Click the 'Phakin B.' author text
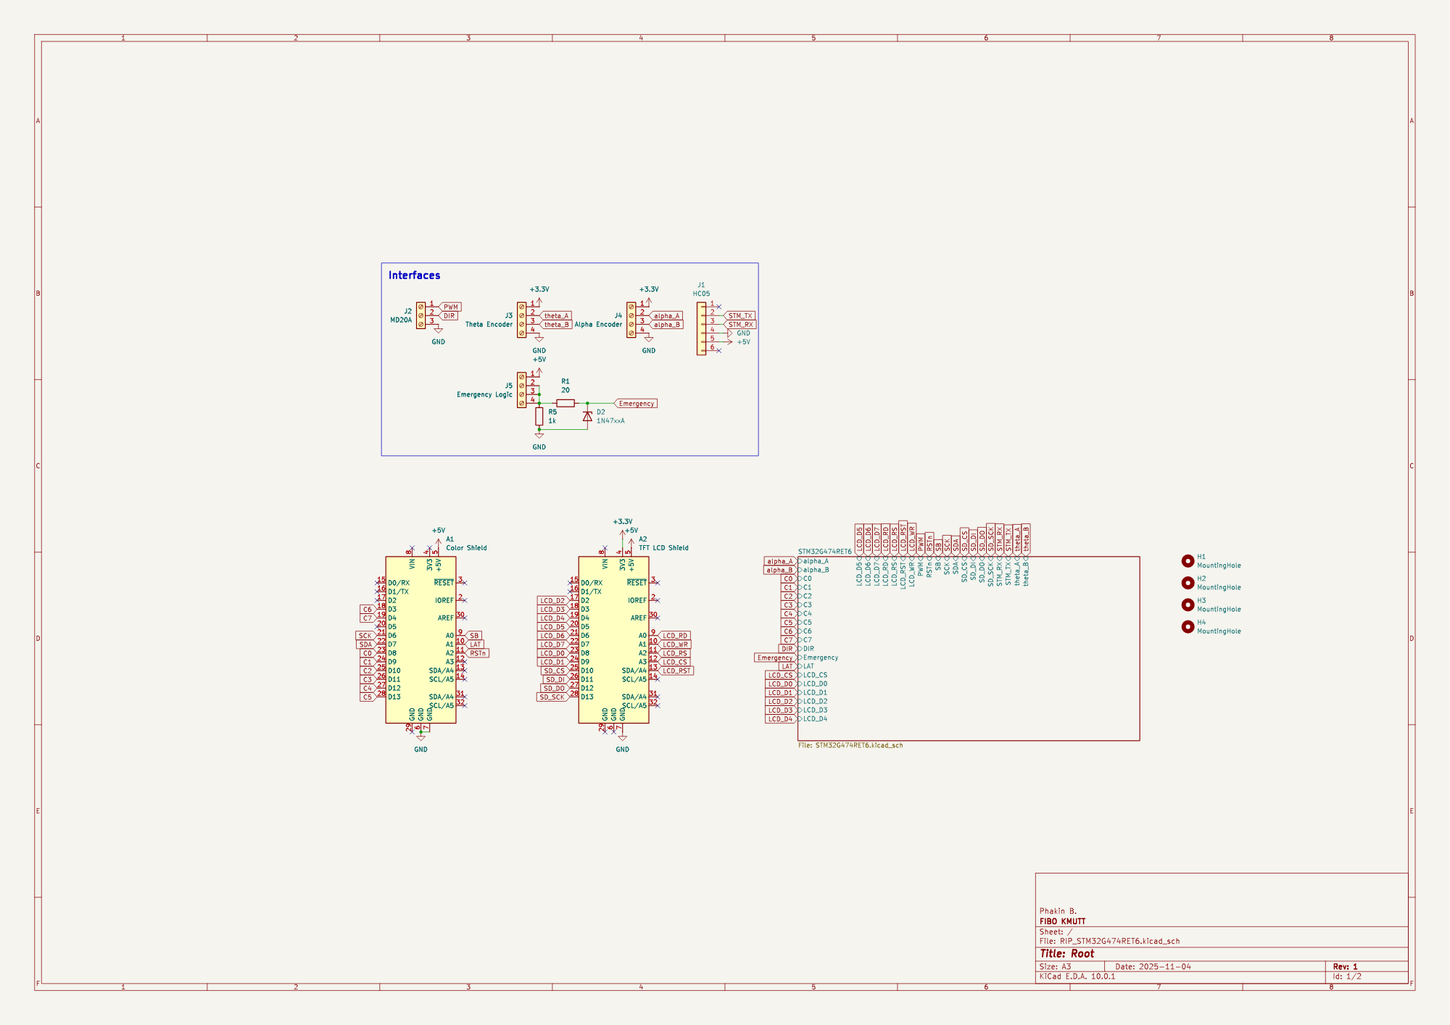The image size is (1450, 1025). pos(1058,911)
